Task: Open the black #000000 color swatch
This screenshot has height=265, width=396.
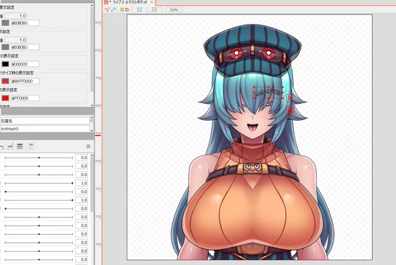Action: 5,64
